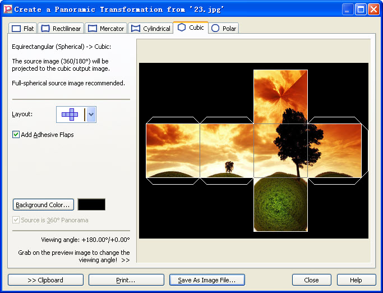Switch to the Flat tab

click(x=23, y=29)
